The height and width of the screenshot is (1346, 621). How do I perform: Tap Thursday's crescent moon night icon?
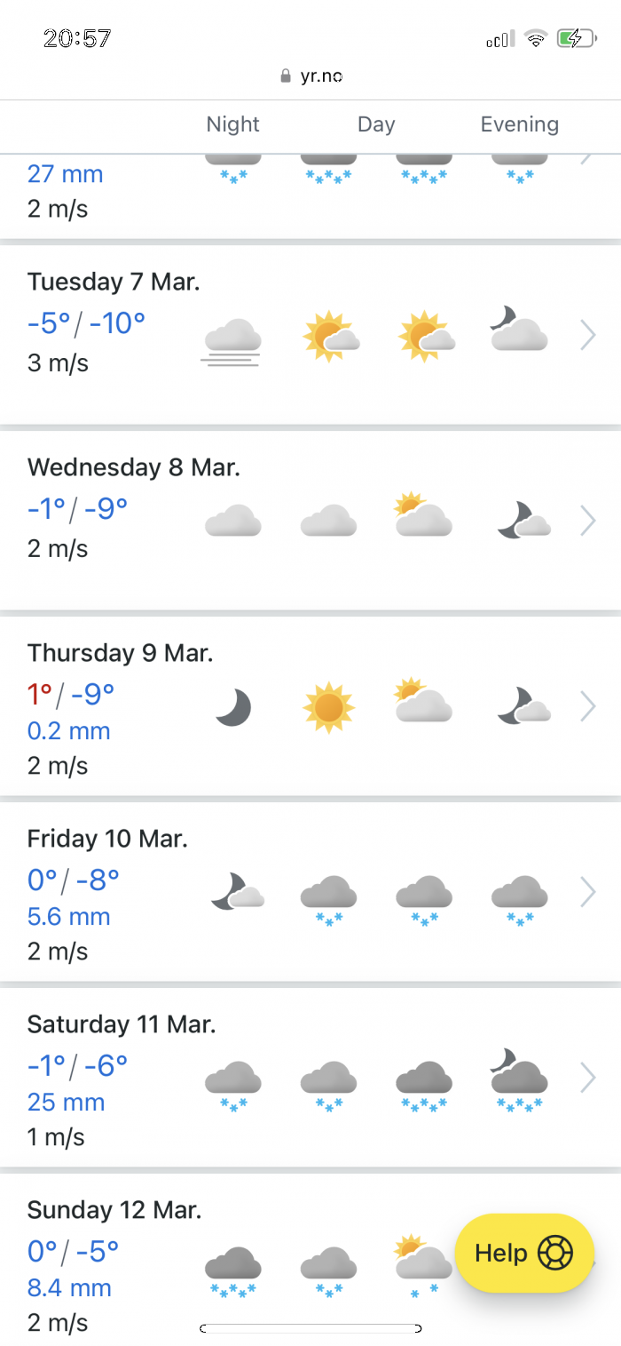click(x=233, y=709)
